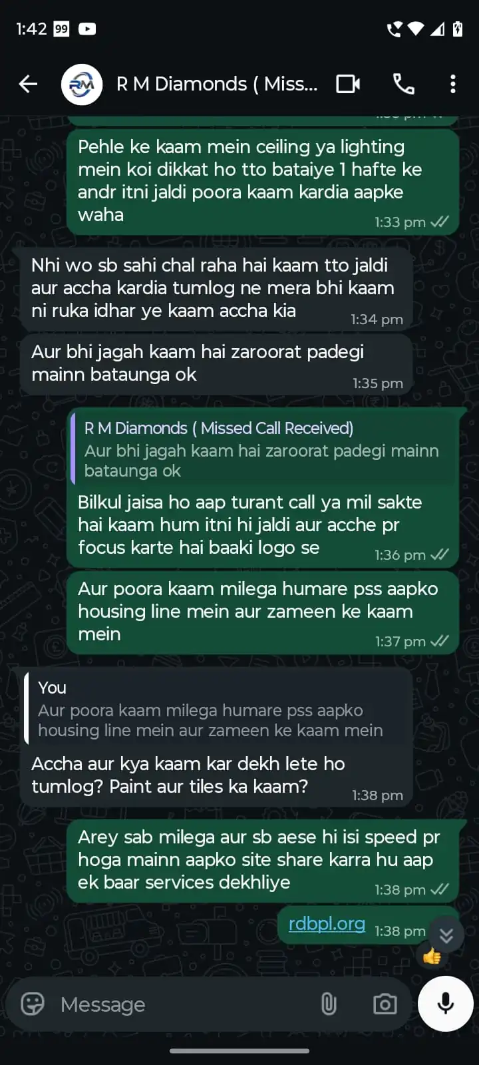Jump to latest messages with double chevron
Viewport: 479px width, 1065px height.
446,935
